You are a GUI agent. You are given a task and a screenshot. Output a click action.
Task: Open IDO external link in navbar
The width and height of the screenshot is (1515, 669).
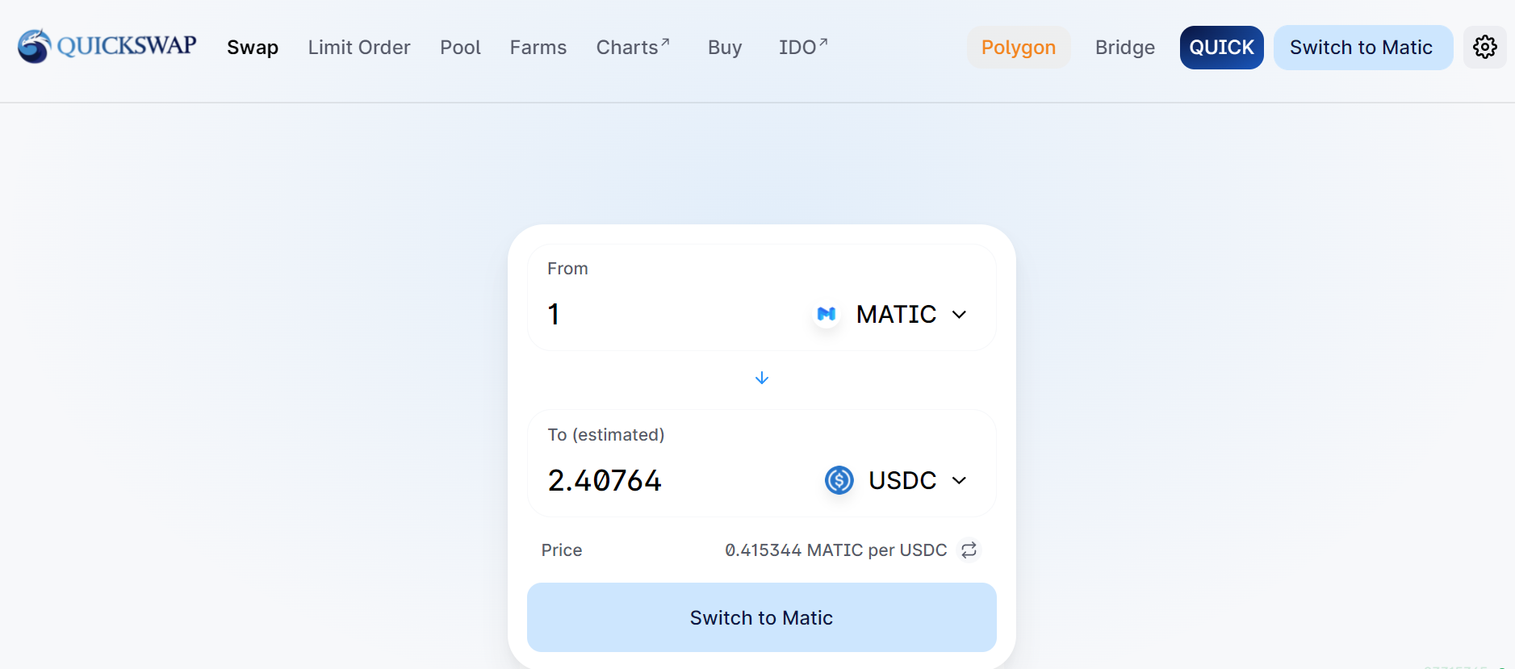802,48
